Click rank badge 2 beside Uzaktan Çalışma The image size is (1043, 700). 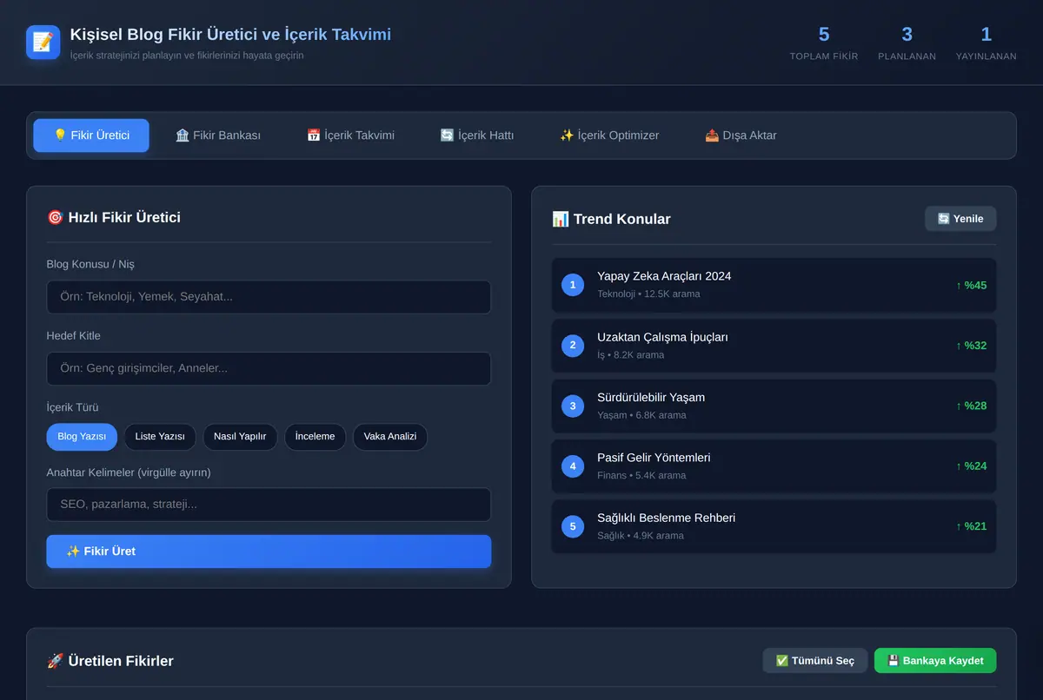click(573, 346)
